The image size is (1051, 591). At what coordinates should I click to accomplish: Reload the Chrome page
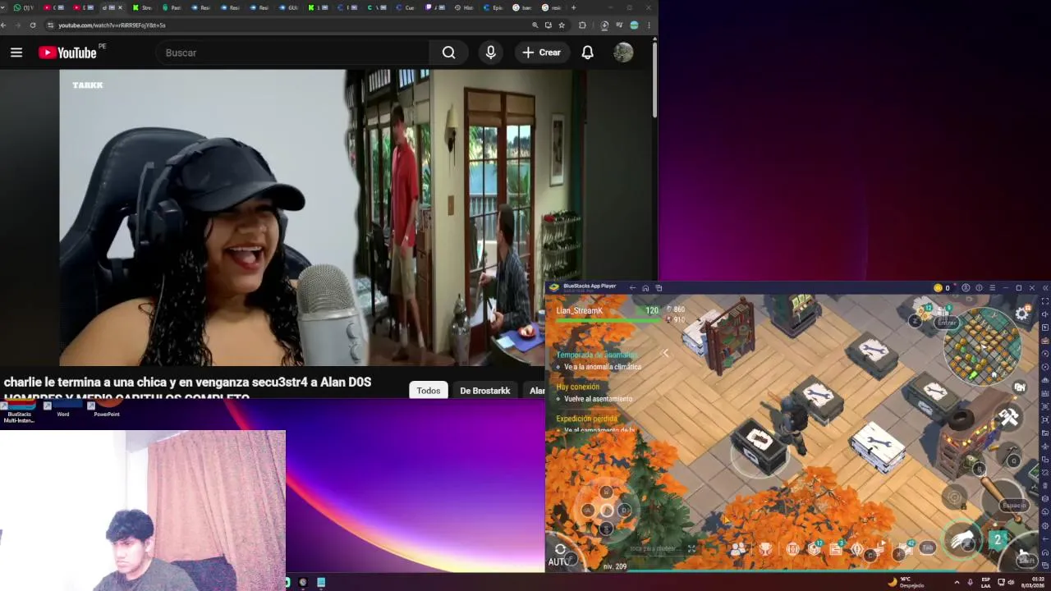33,25
